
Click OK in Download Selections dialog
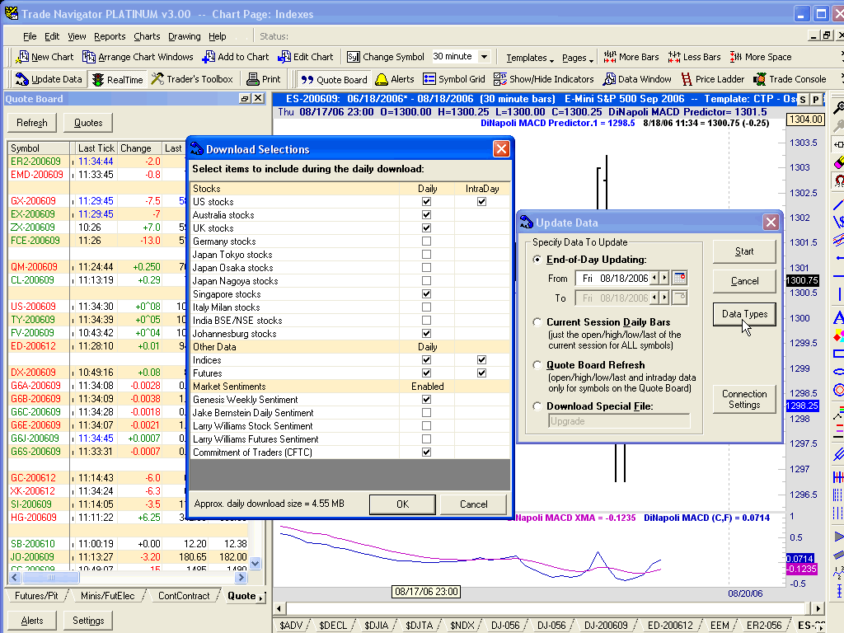(402, 504)
